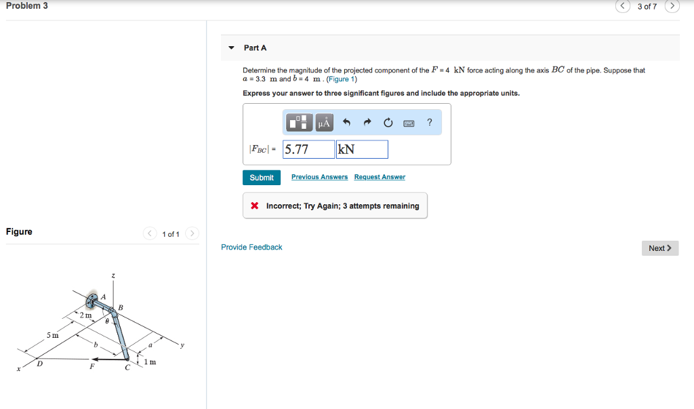Screen dimensions: 694x409
Task: Collapse the Part A section
Action: (x=232, y=47)
